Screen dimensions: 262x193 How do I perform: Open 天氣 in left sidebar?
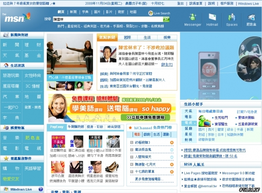coord(11,55)
